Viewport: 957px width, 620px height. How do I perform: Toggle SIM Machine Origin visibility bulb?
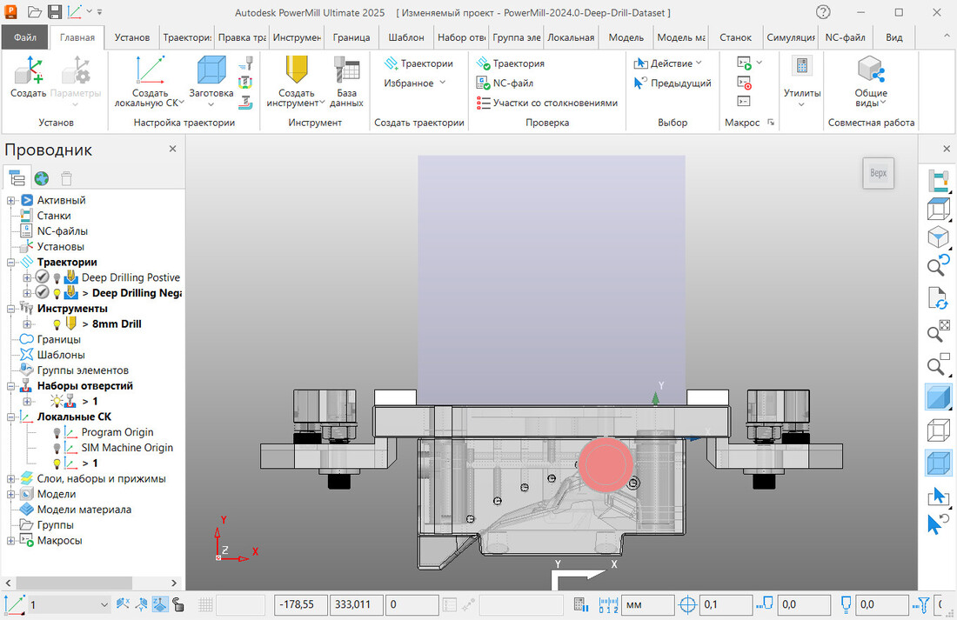point(57,448)
